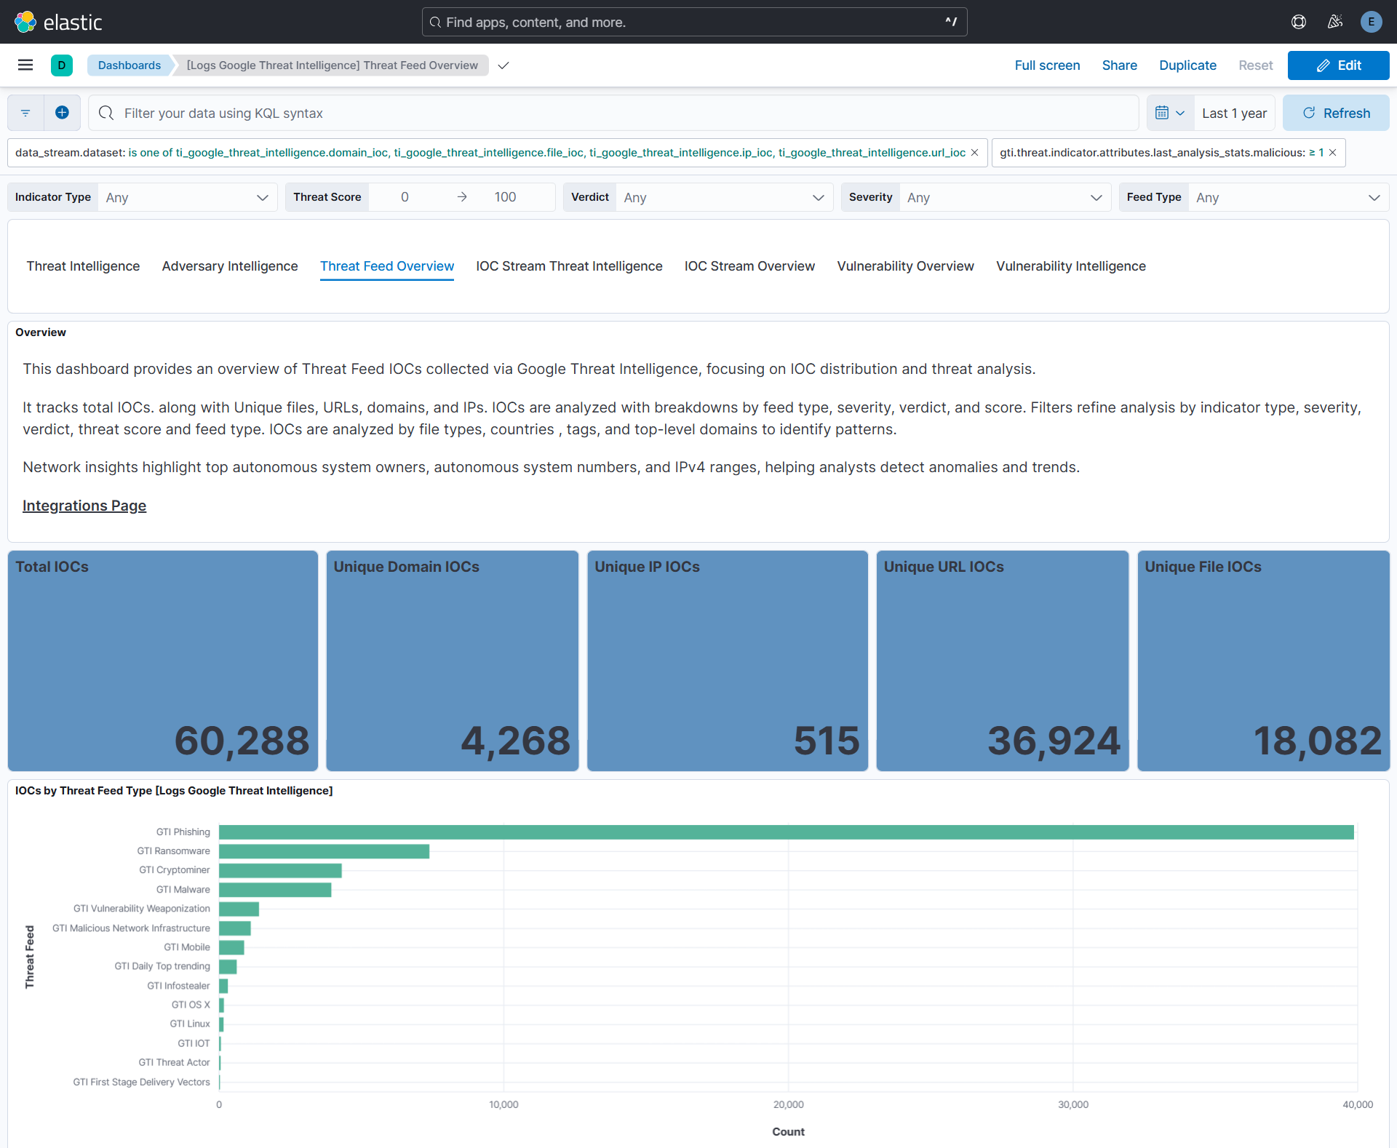This screenshot has height=1148, width=1397.
Task: Remove the last_analysis_stats.malicious filter pill
Action: coord(1332,153)
